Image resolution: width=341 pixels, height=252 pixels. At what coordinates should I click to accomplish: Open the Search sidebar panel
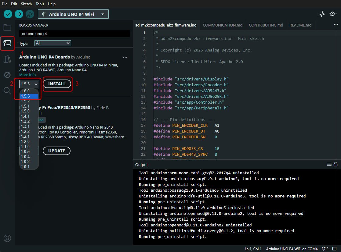pyautogui.click(x=7, y=91)
